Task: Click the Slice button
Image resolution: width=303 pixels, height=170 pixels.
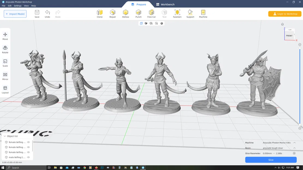Action: pos(271,160)
